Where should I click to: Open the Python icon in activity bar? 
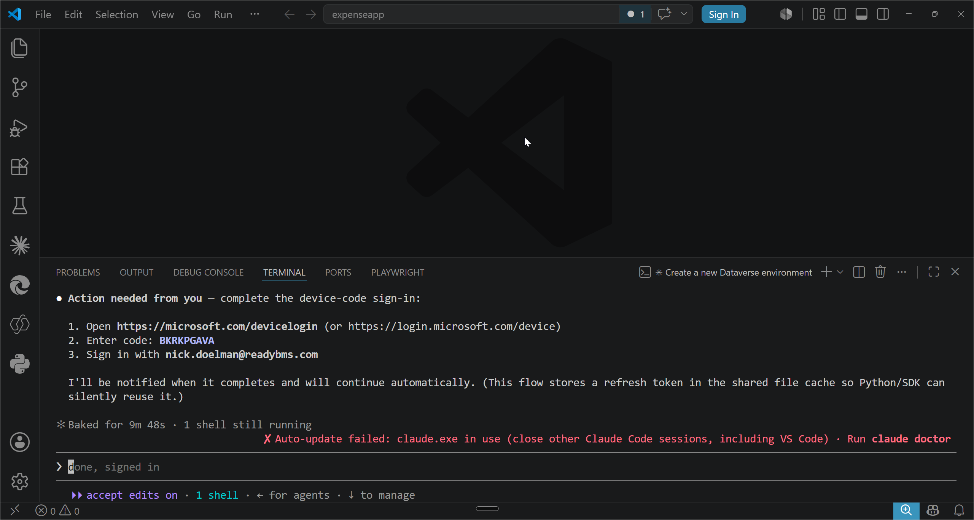pos(19,364)
